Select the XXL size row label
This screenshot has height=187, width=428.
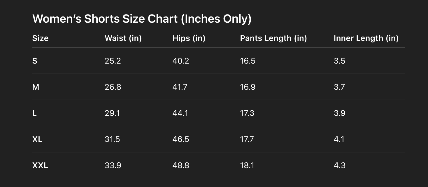coord(40,166)
